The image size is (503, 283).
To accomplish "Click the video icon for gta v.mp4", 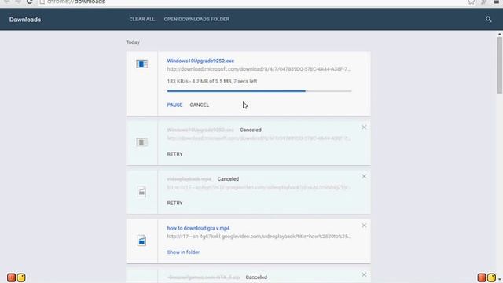I will (141, 241).
